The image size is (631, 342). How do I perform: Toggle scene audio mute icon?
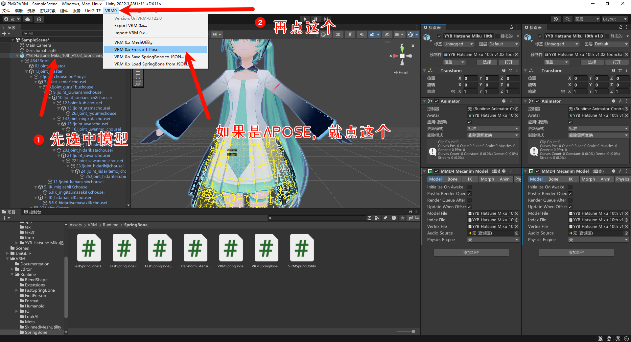[x=362, y=35]
